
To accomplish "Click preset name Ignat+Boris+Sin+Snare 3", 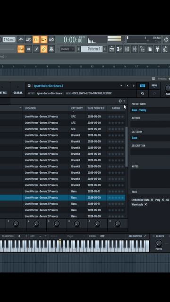I will click(48, 86).
